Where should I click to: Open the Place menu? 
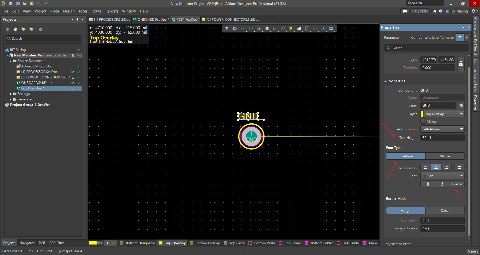[55, 11]
